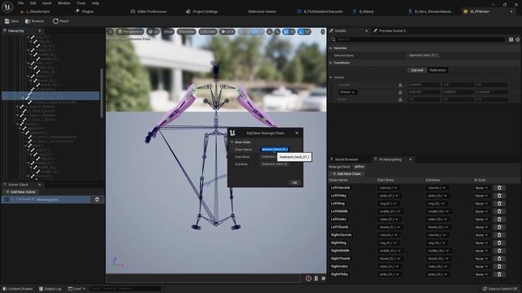The height and width of the screenshot is (293, 522).
Task: Collapse the Bone Chain section in dialog
Action: pos(232,142)
